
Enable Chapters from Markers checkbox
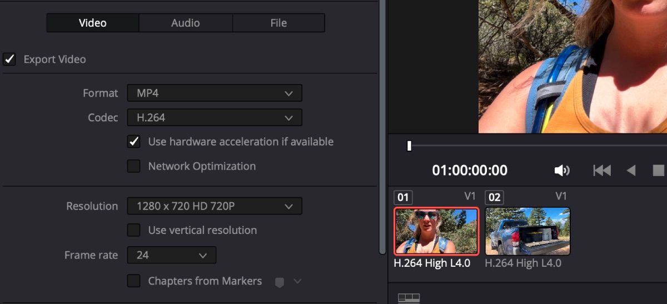[x=133, y=281]
